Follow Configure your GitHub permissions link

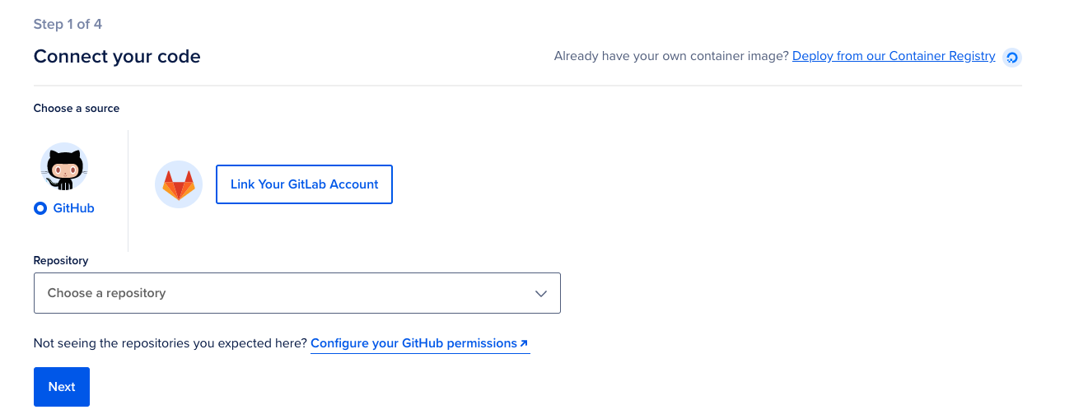(x=413, y=343)
